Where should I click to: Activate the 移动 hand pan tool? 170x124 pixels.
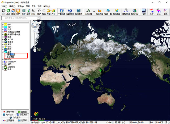(39, 11)
